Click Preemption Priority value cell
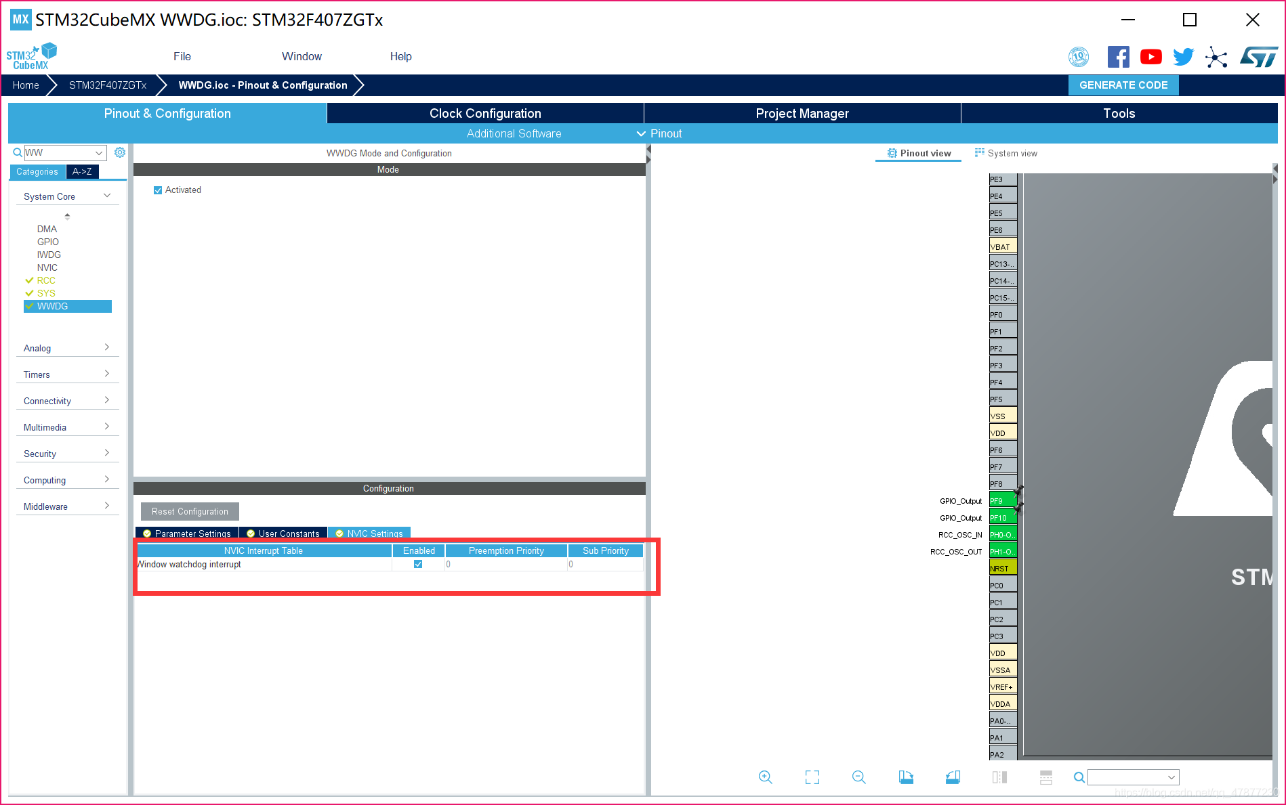This screenshot has width=1286, height=805. click(506, 565)
